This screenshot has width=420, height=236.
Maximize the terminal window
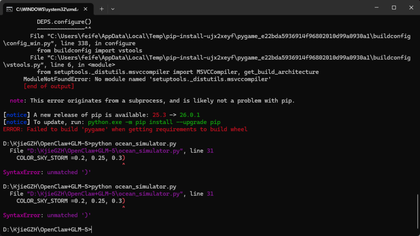coord(394,7)
